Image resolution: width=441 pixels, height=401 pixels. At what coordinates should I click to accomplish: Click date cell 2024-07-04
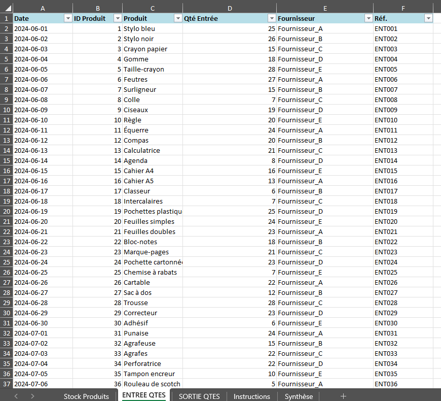click(x=43, y=363)
